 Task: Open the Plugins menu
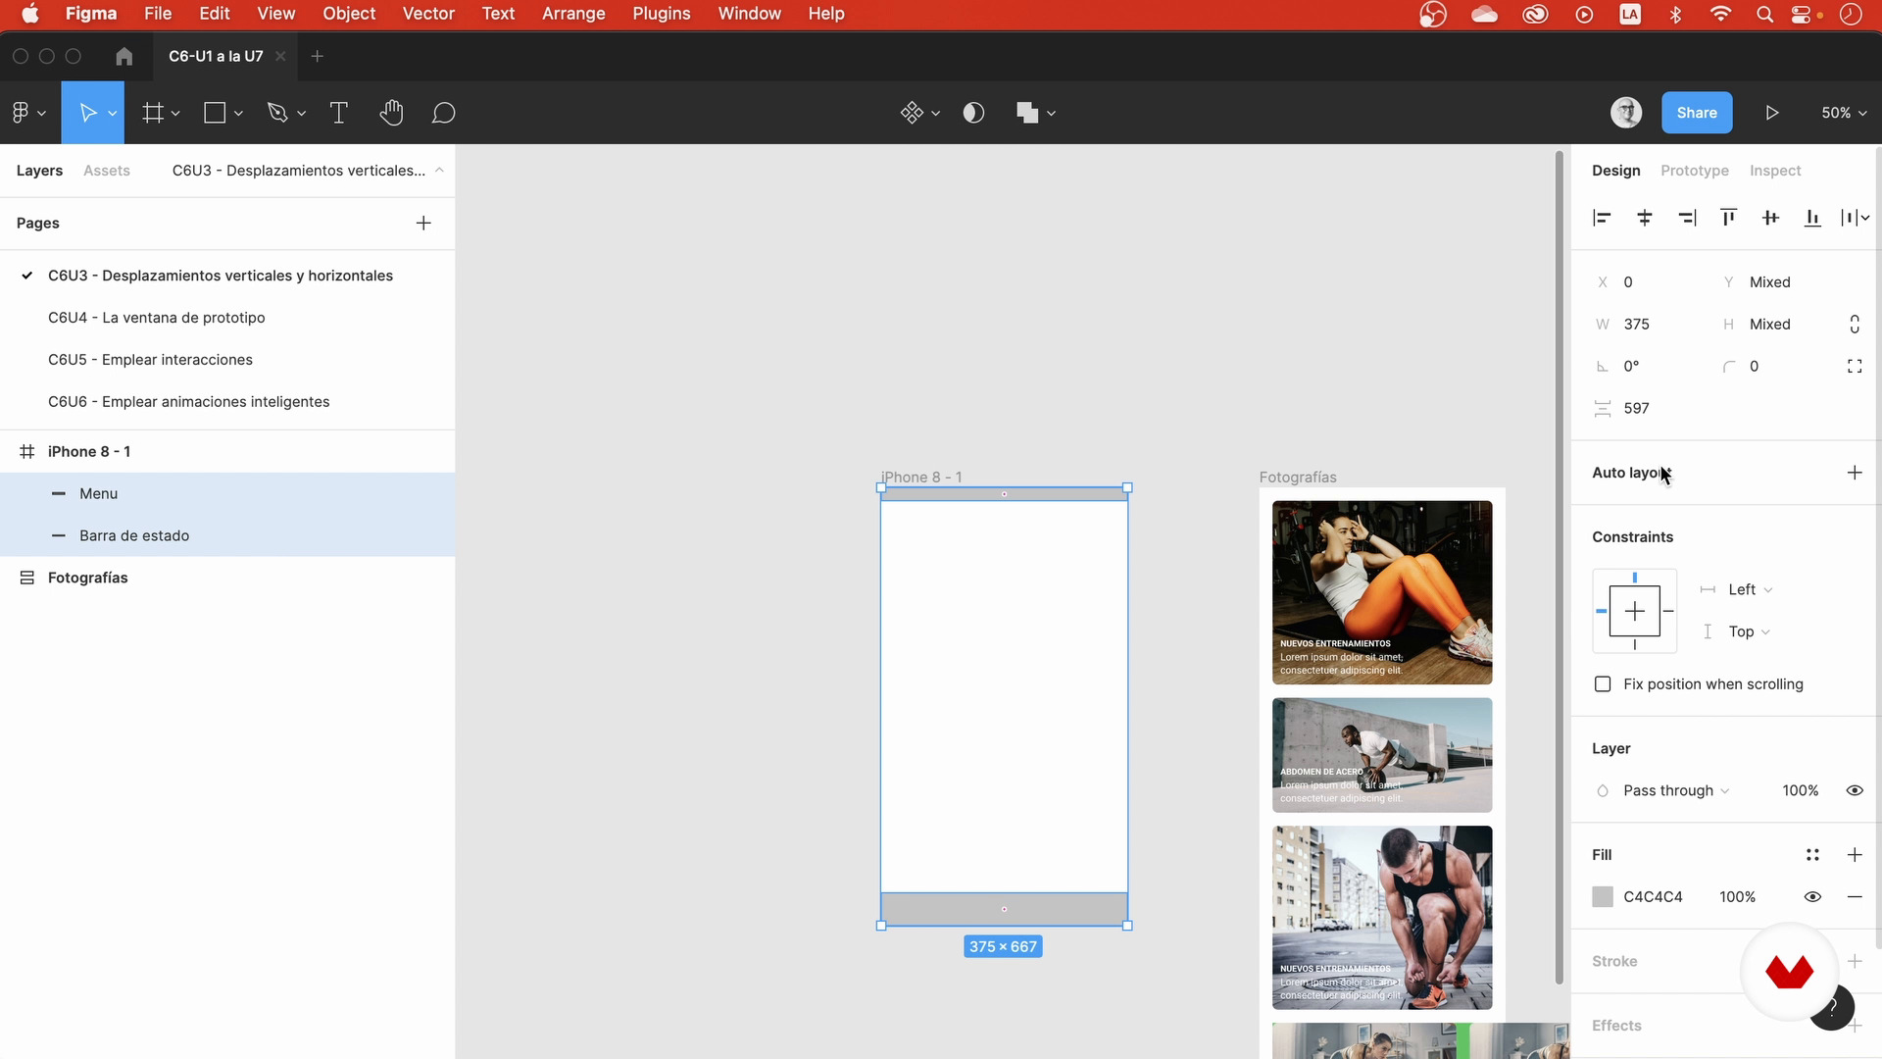pyautogui.click(x=661, y=14)
